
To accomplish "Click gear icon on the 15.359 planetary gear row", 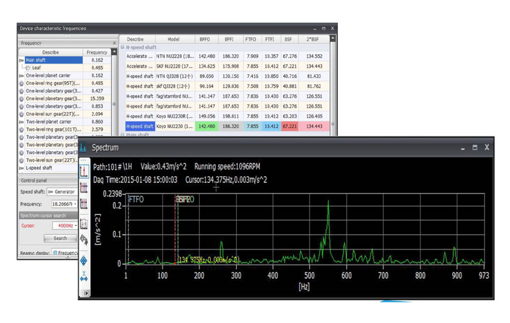I will click(x=21, y=99).
